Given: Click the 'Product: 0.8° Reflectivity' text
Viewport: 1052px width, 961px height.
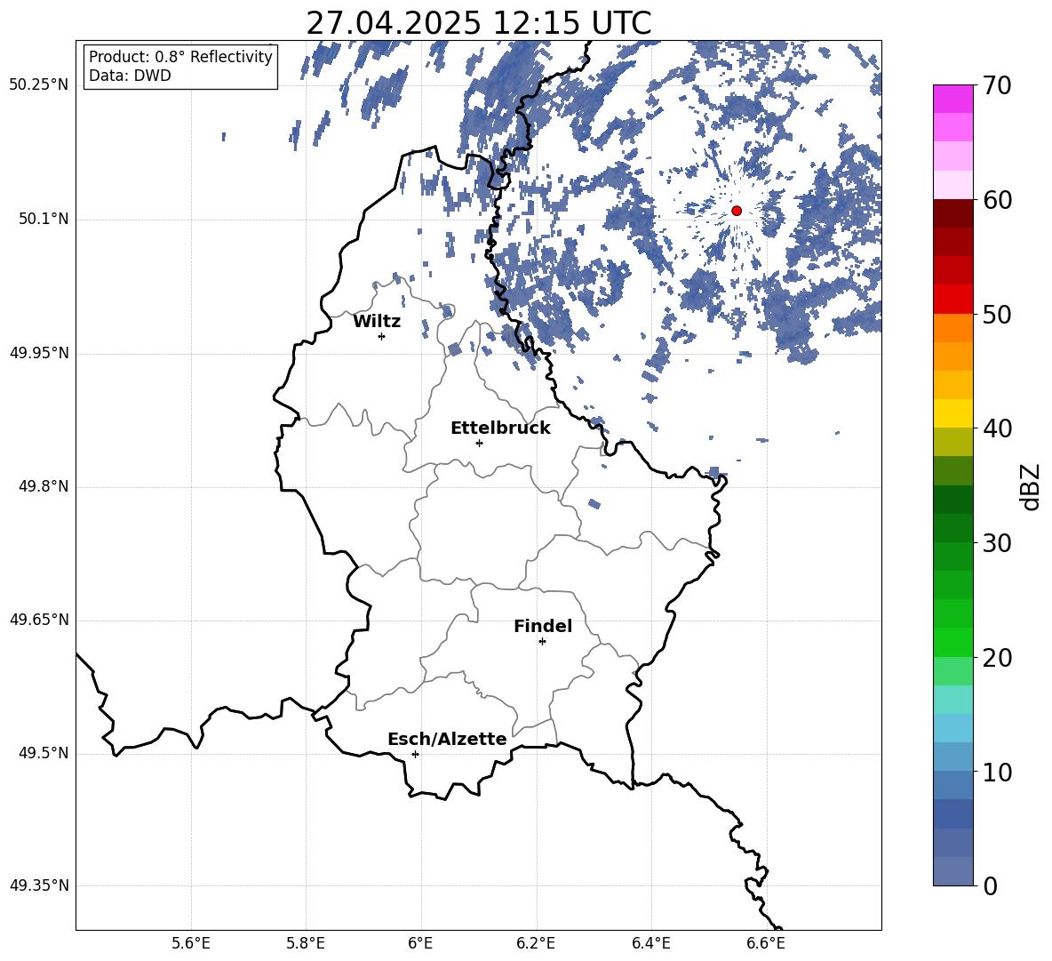Looking at the screenshot, I should point(180,57).
